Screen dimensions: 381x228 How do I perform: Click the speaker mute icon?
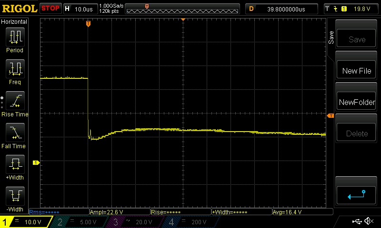[x=368, y=221]
